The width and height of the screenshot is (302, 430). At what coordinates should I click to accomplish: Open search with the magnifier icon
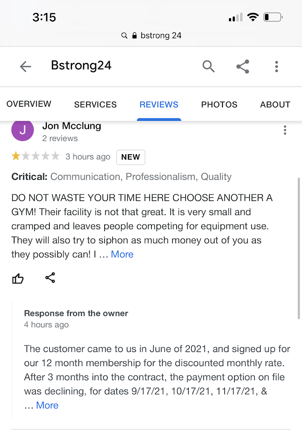click(208, 66)
